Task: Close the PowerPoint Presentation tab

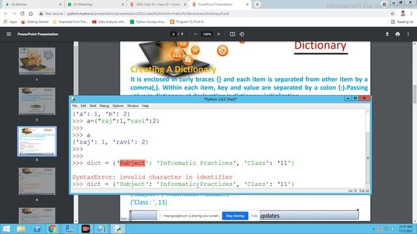Action: coord(248,5)
